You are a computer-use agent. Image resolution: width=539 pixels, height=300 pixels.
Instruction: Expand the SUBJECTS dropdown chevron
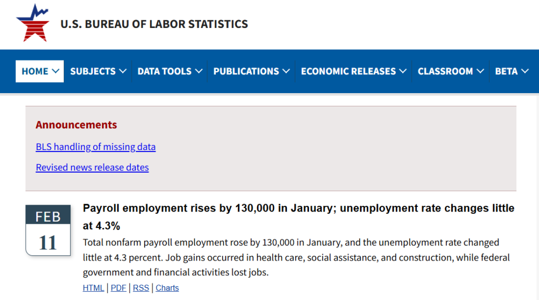coord(123,71)
